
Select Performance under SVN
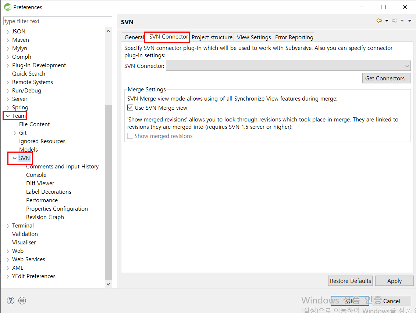42,200
